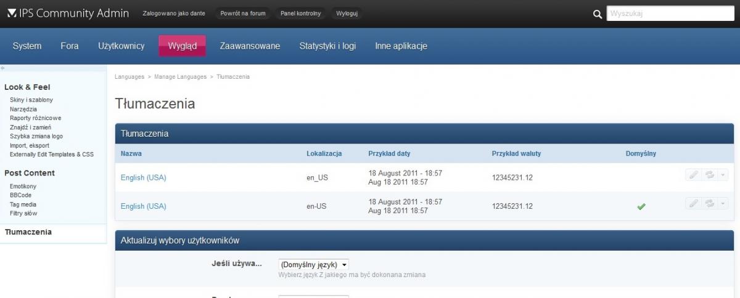Open the Emotikony sidebar link
The height and width of the screenshot is (298, 740).
[23, 186]
